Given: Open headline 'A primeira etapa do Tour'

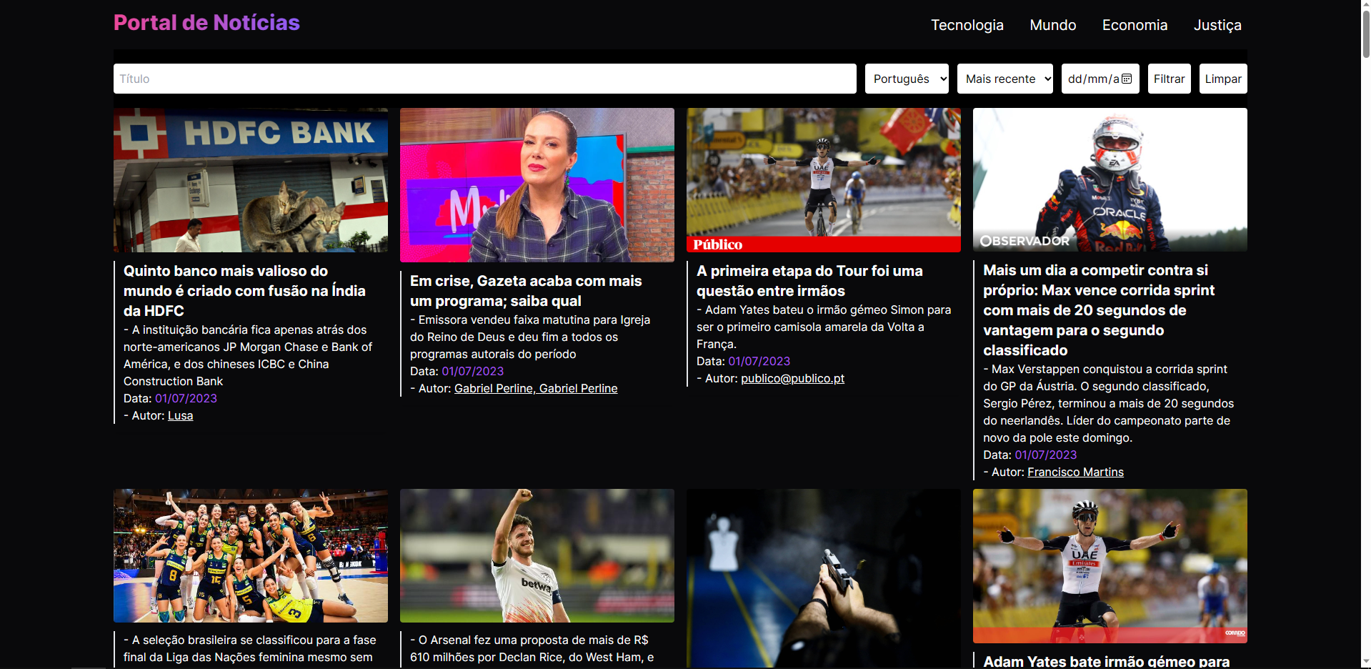Looking at the screenshot, I should pyautogui.click(x=809, y=281).
